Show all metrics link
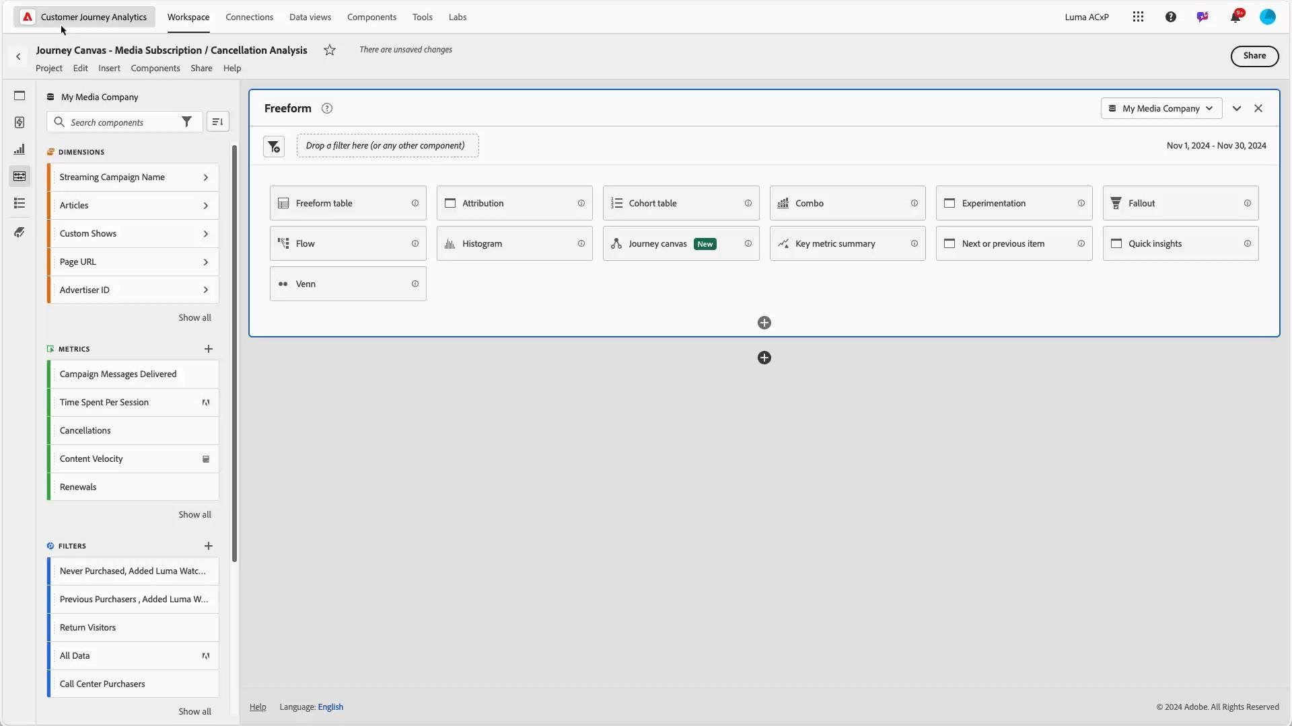1292x726 pixels. (194, 515)
